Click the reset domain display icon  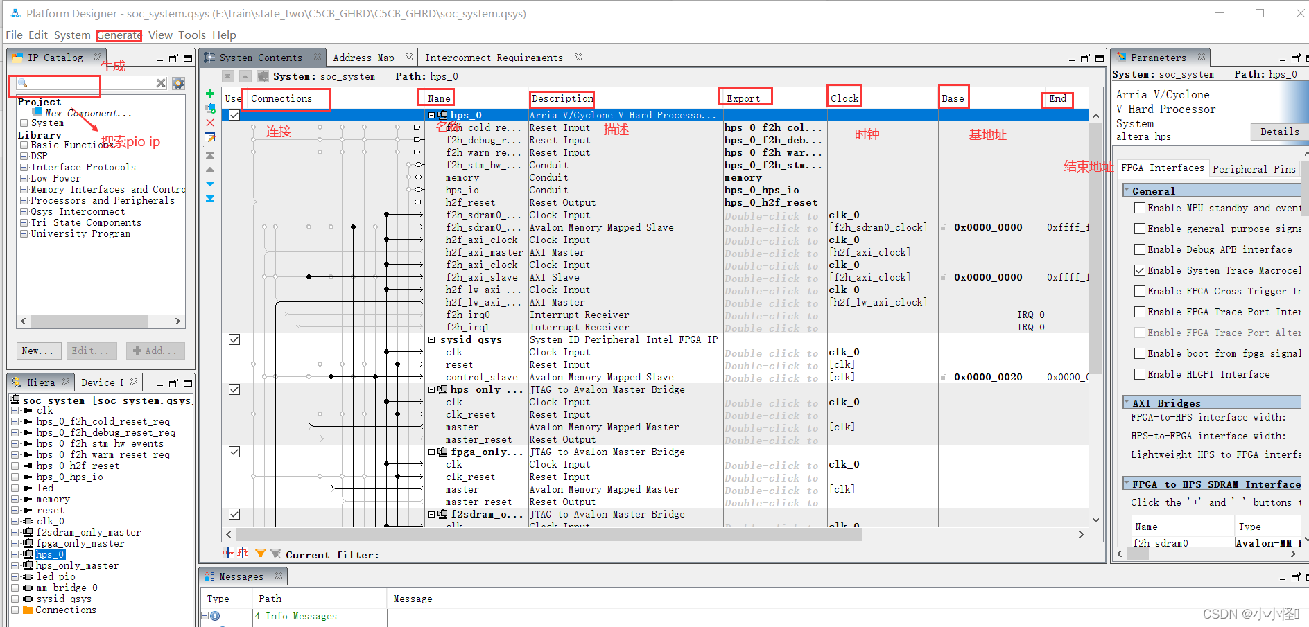click(243, 553)
